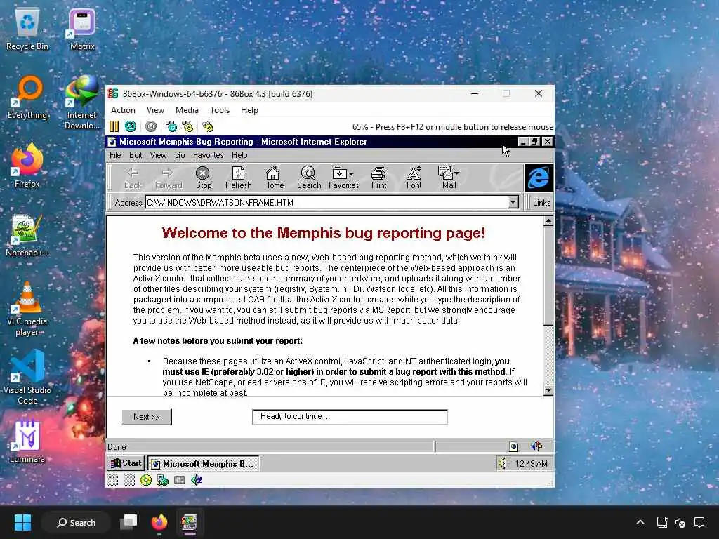This screenshot has width=719, height=539.
Task: Open the Address bar dropdown arrow
Action: pos(513,202)
